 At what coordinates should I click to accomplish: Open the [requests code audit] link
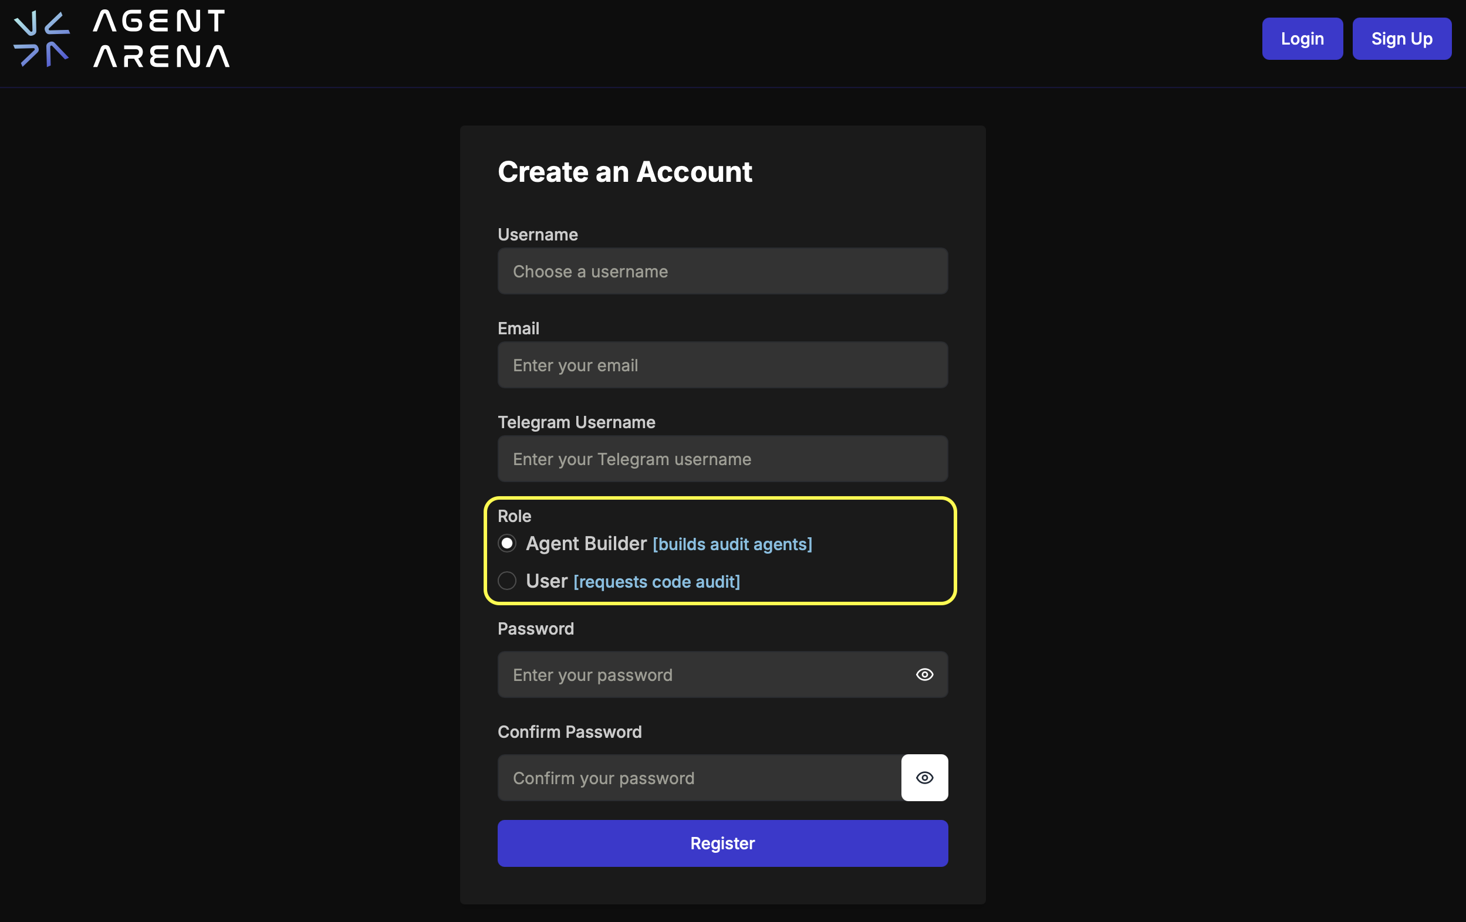click(x=656, y=582)
